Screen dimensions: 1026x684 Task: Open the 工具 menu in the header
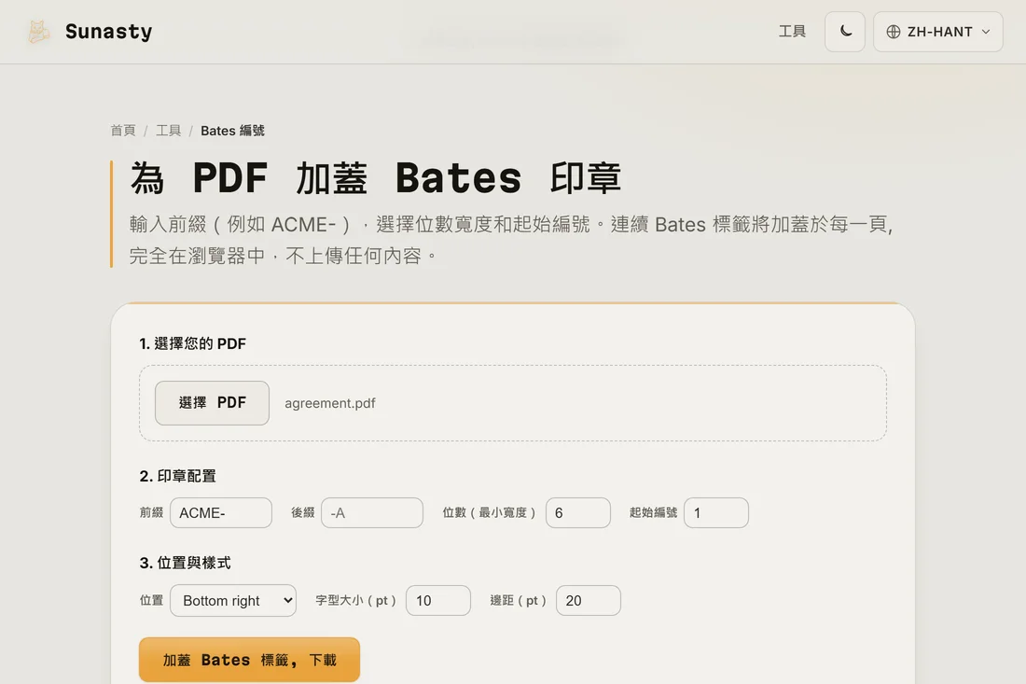tap(792, 32)
